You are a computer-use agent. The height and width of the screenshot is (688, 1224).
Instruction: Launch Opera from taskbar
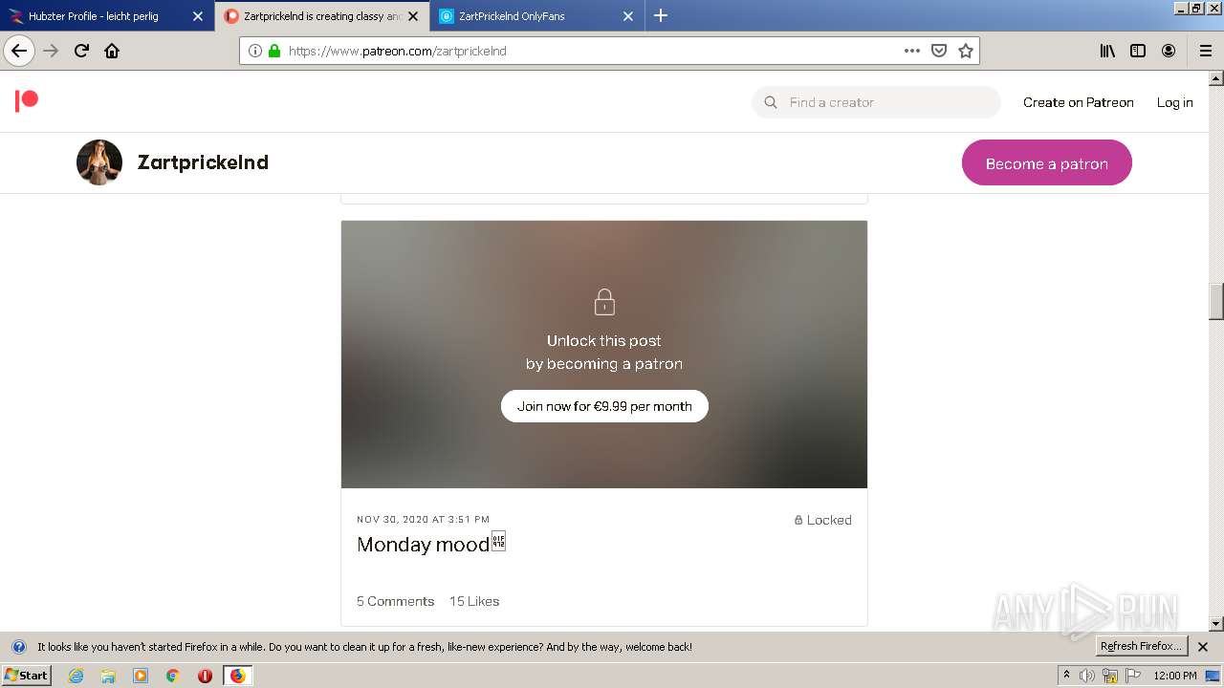coord(205,676)
